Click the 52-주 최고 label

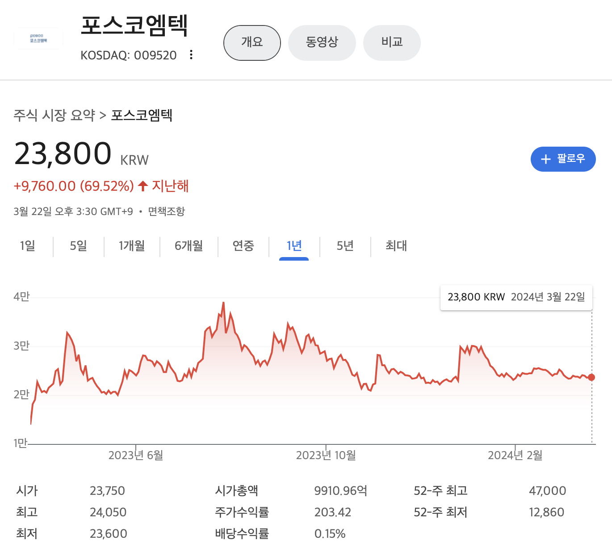point(440,491)
